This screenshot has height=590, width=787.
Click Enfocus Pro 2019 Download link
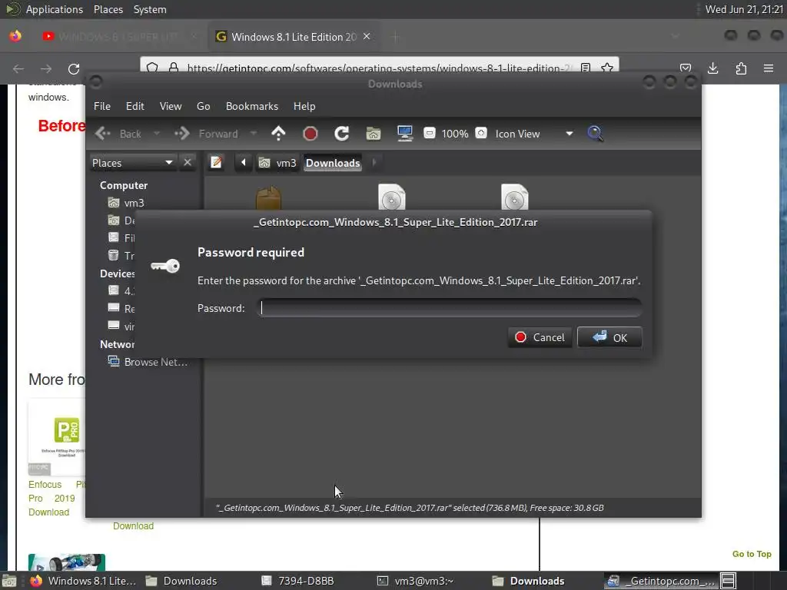(56, 498)
